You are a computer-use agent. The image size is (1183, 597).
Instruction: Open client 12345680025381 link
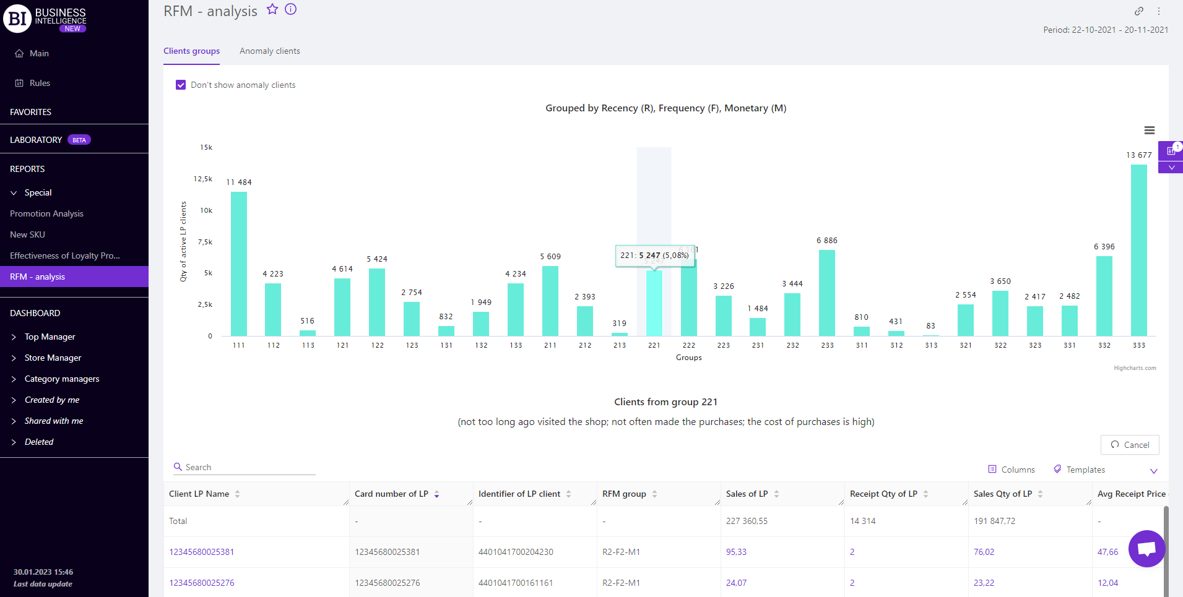click(202, 552)
